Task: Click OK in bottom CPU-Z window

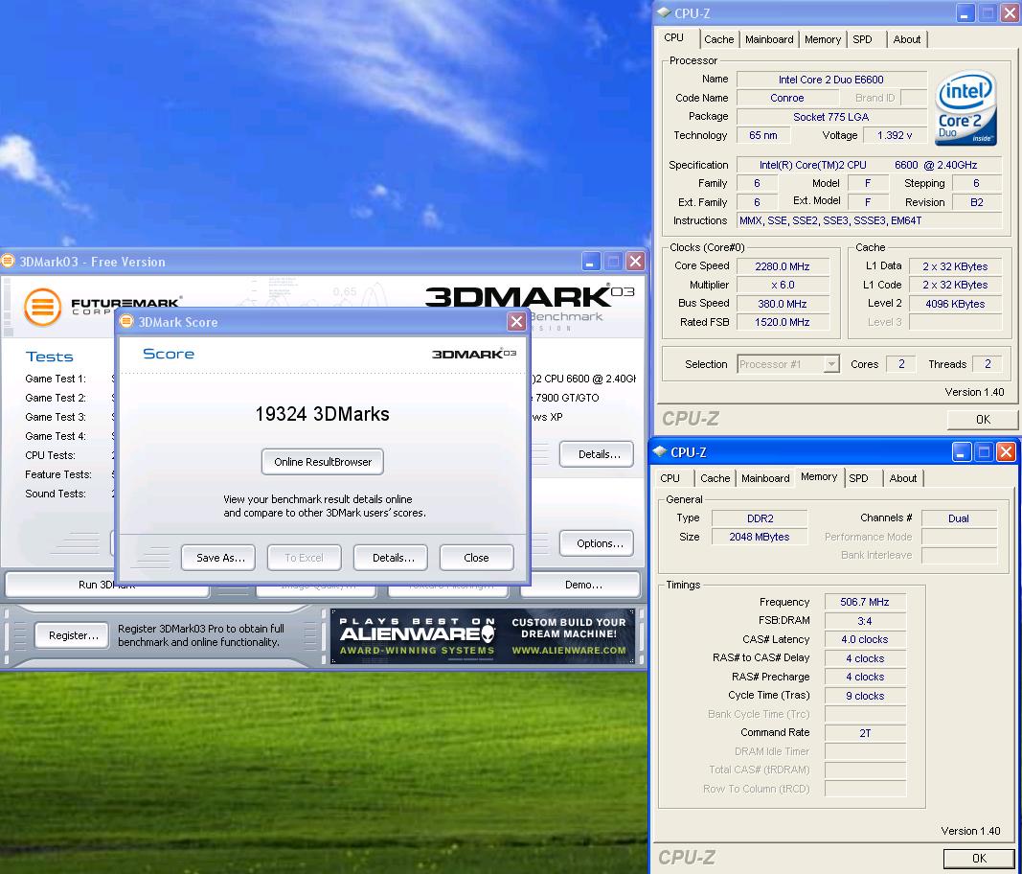Action: [979, 859]
